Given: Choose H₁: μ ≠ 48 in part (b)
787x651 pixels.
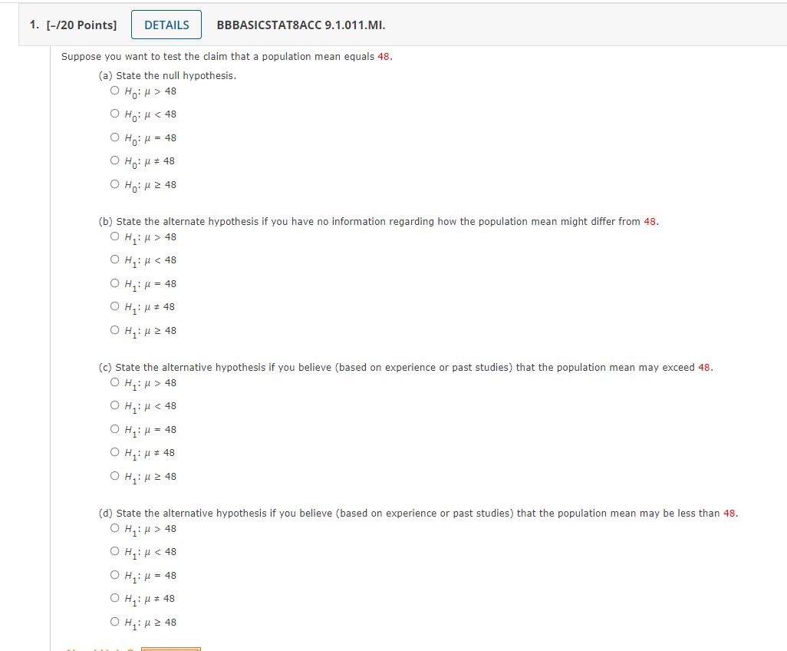Looking at the screenshot, I should point(114,306).
